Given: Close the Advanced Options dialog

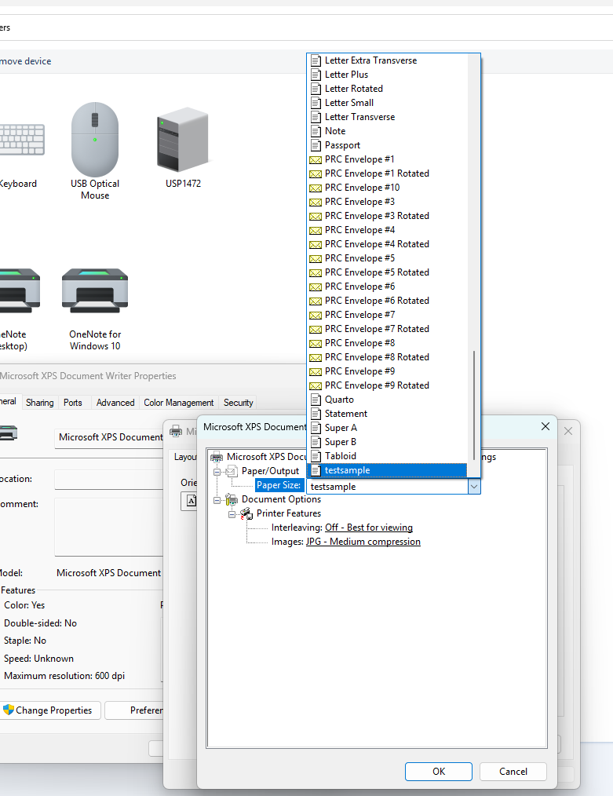Looking at the screenshot, I should click(x=545, y=426).
